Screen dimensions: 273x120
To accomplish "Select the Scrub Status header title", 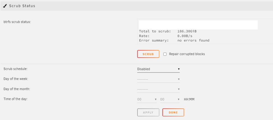I will point(22,6).
